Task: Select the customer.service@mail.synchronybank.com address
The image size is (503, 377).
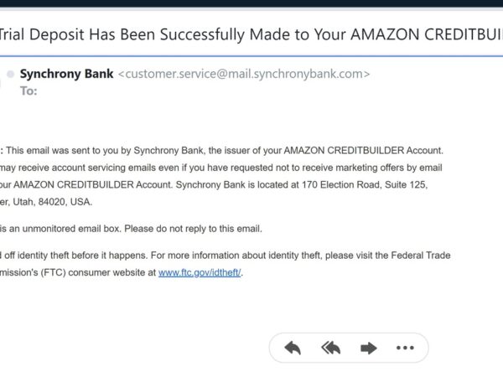Action: point(243,74)
